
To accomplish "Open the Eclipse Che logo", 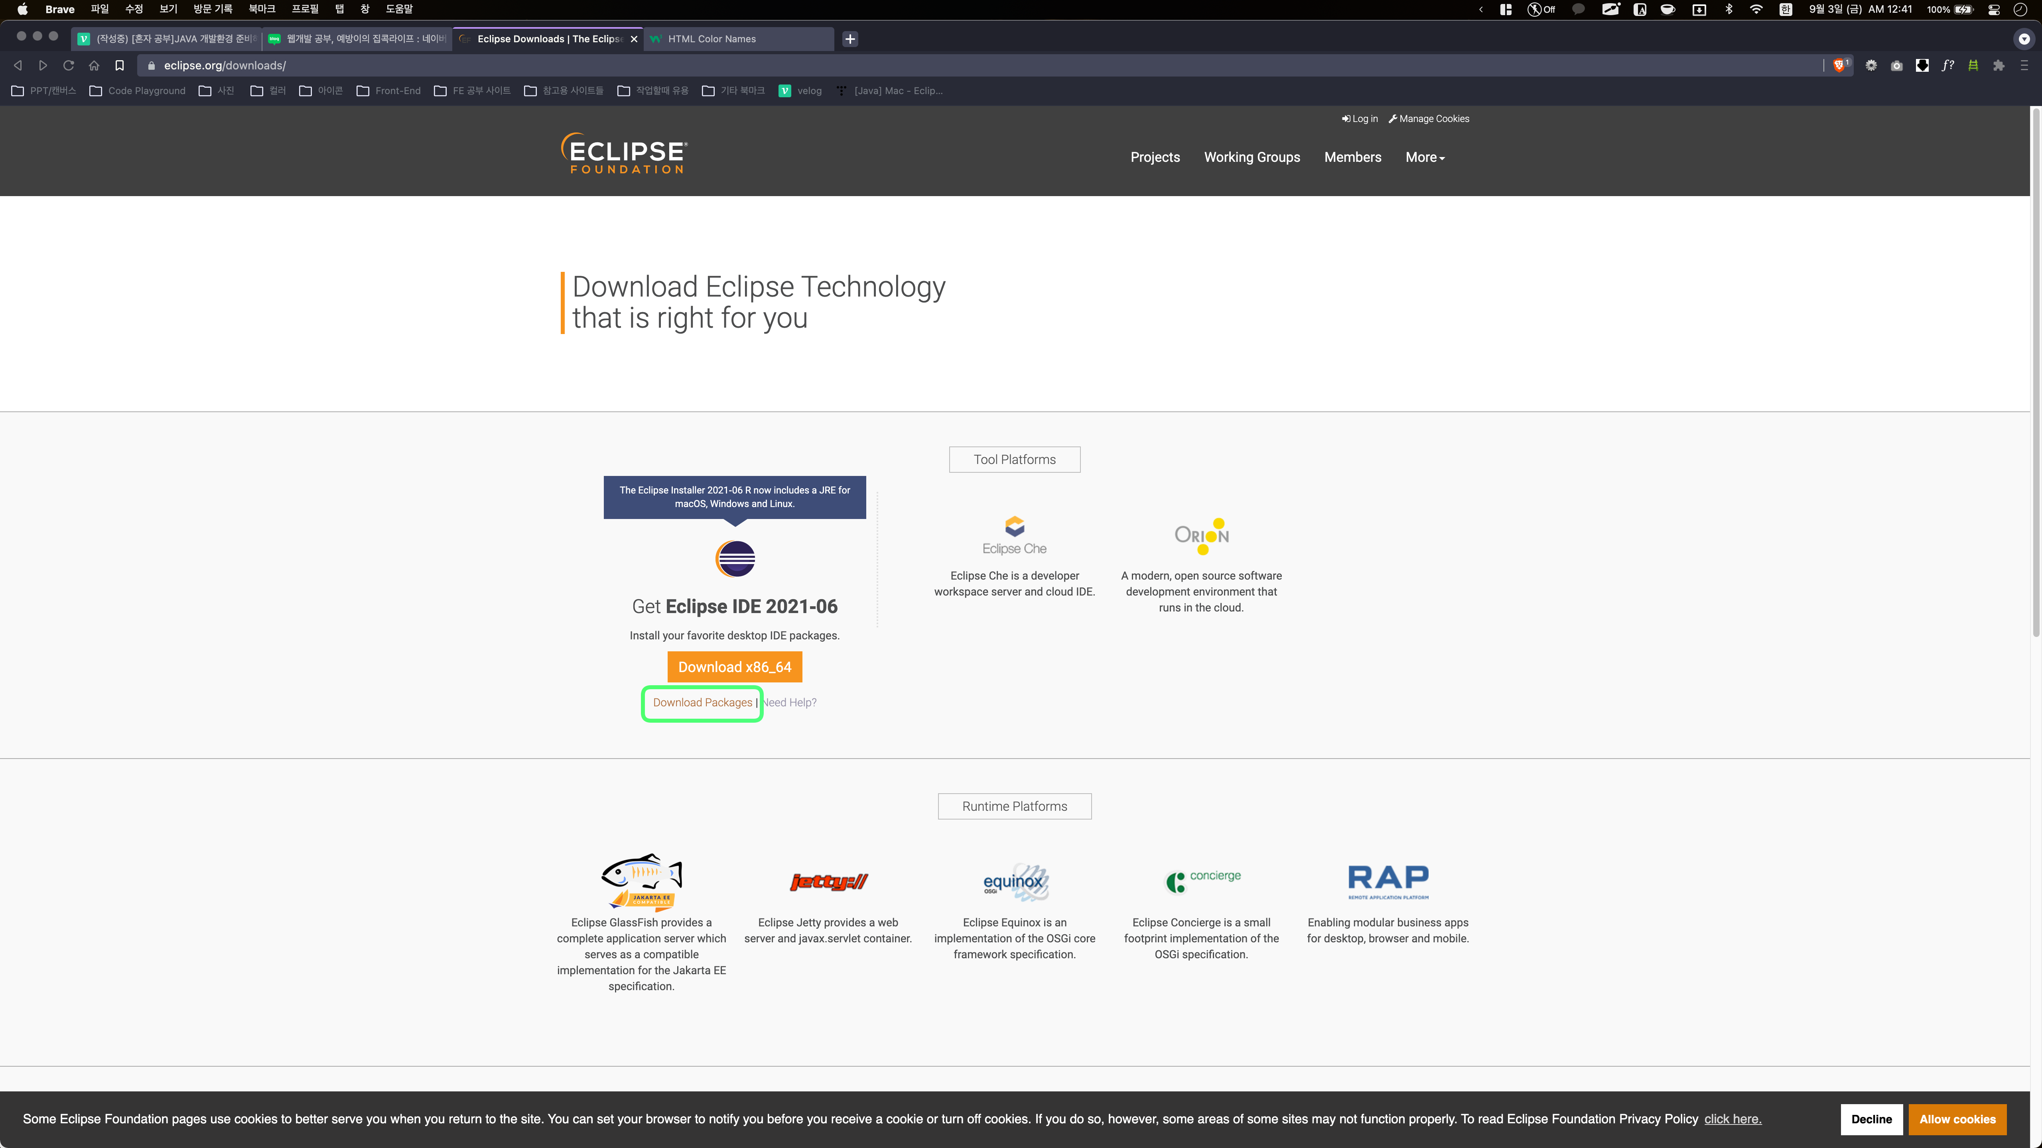I will (x=1014, y=536).
